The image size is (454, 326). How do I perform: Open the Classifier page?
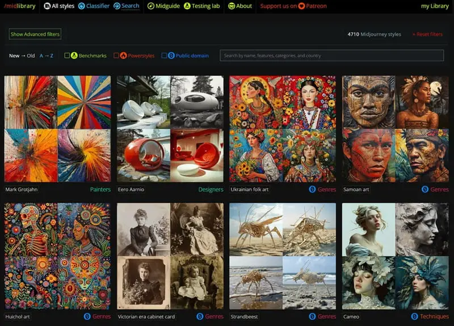pyautogui.click(x=94, y=6)
